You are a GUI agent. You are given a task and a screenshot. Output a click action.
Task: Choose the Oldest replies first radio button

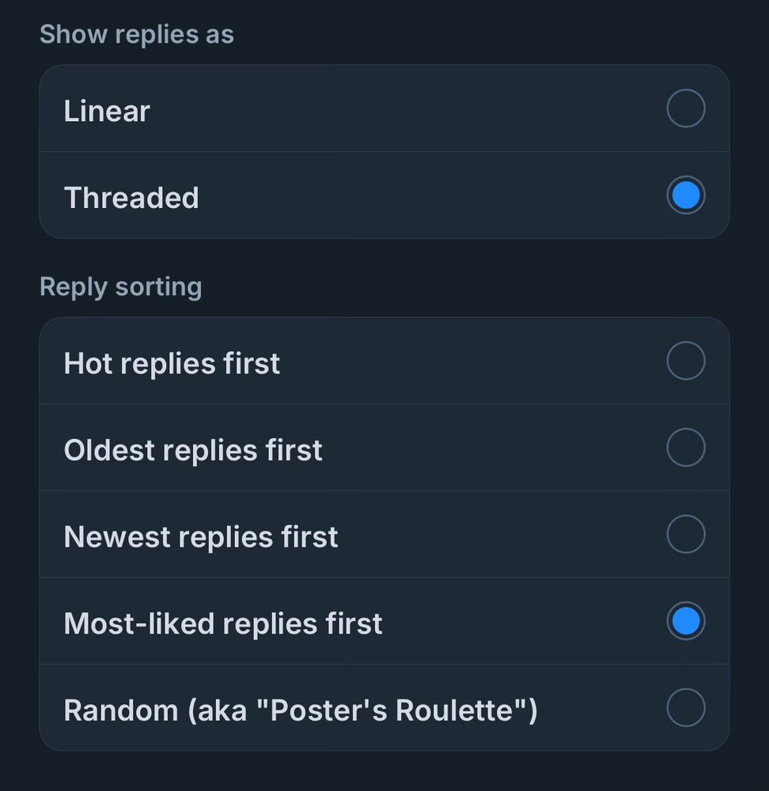pyautogui.click(x=685, y=448)
